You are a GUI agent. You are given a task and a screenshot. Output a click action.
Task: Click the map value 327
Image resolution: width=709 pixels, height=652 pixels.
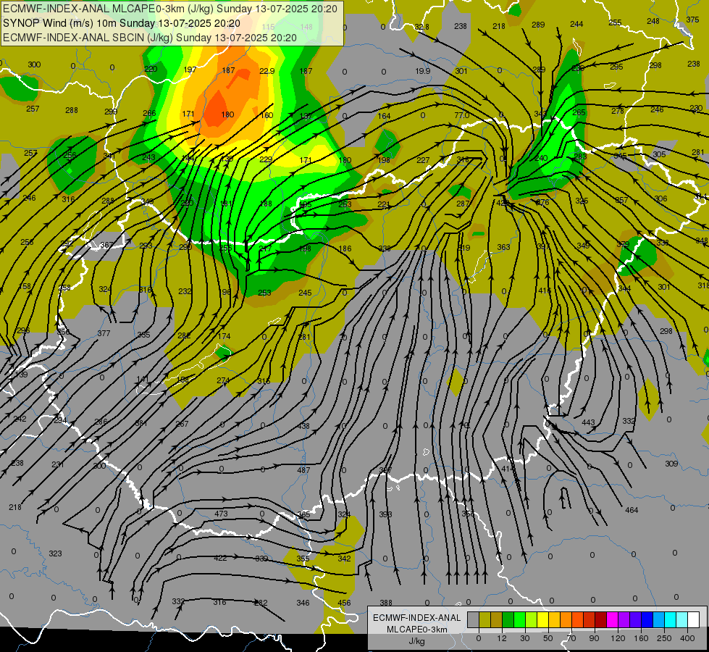(385, 470)
